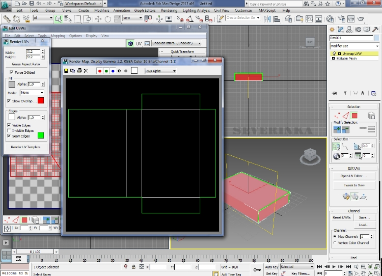Select Polygon sub-object mode in Selection rollout
This screenshot has height=276, width=382.
(x=354, y=116)
